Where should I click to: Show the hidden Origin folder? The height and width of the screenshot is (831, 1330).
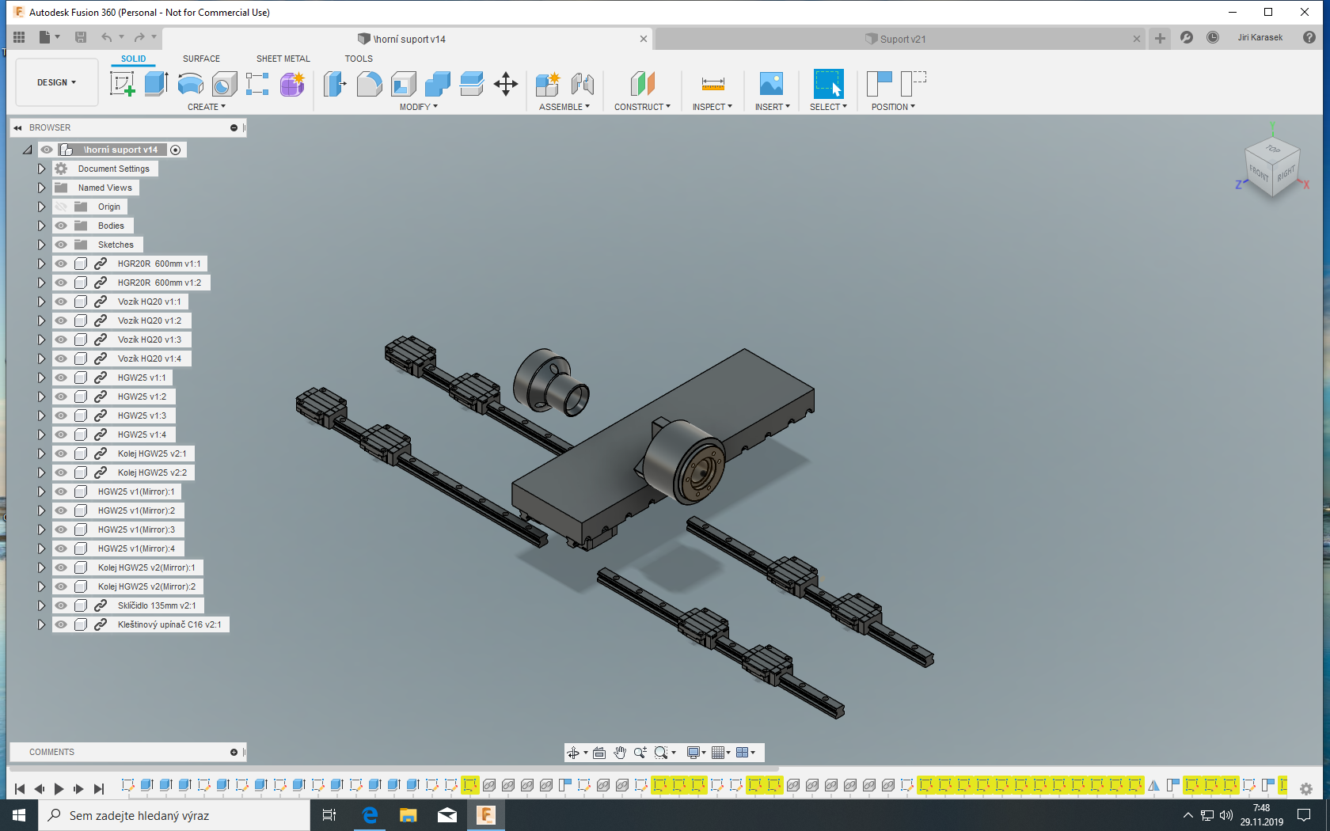61,207
